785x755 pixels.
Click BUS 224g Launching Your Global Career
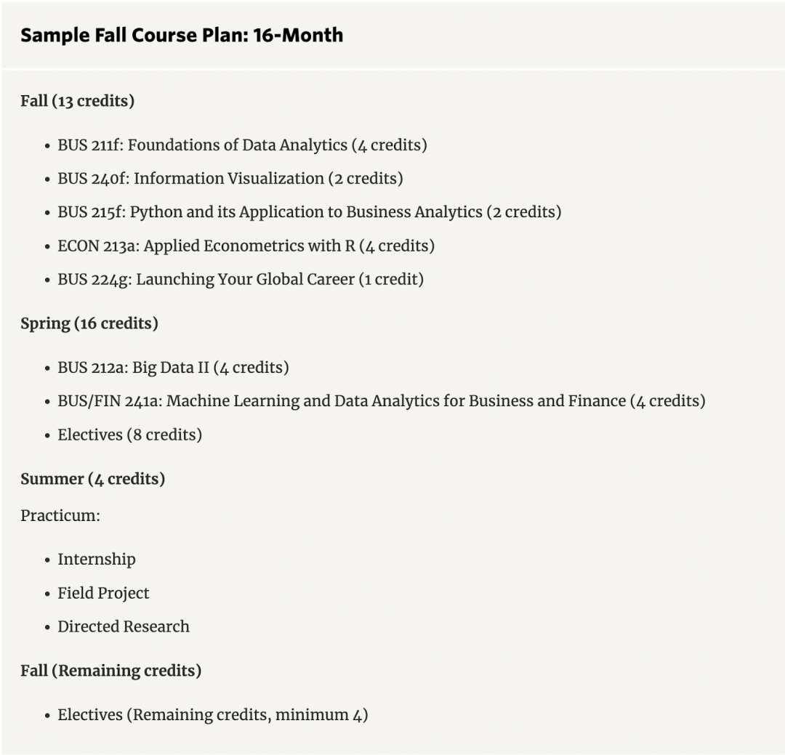240,279
